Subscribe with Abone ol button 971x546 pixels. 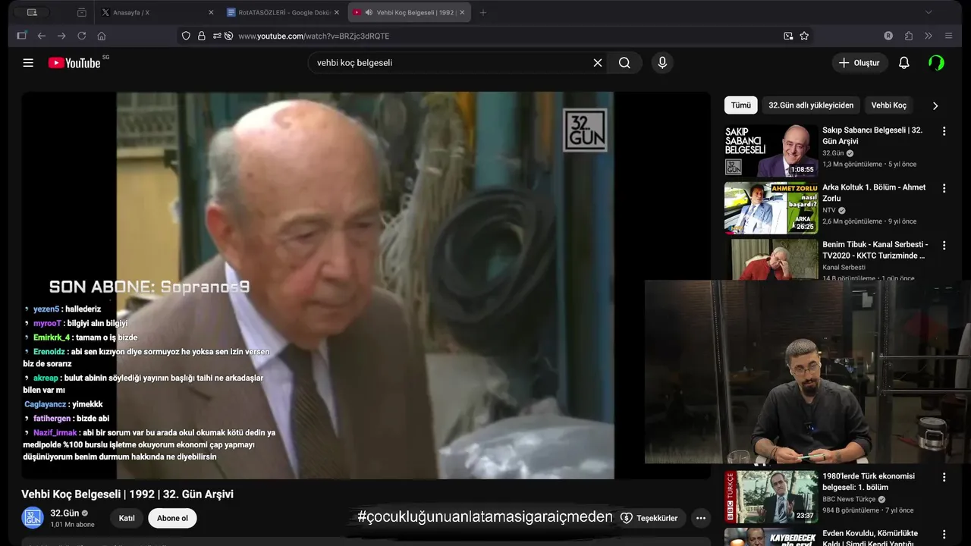tap(172, 519)
